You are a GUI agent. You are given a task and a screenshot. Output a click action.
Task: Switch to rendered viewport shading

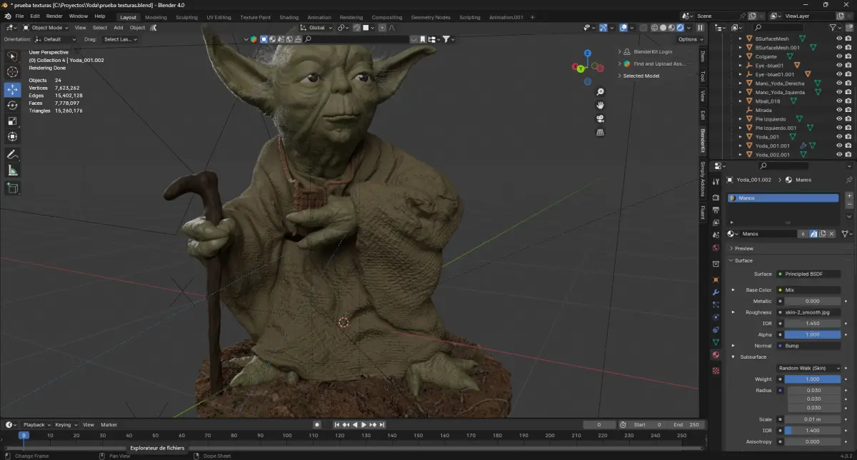pos(679,28)
